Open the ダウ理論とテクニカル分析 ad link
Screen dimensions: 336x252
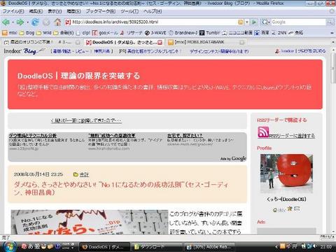pyautogui.click(x=33, y=136)
